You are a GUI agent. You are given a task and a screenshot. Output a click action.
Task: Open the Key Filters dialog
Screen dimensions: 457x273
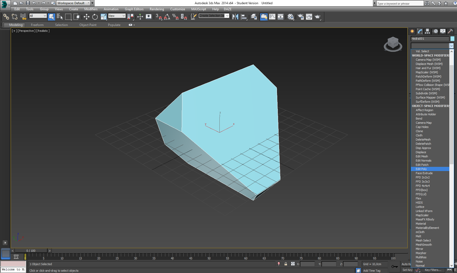(433, 270)
